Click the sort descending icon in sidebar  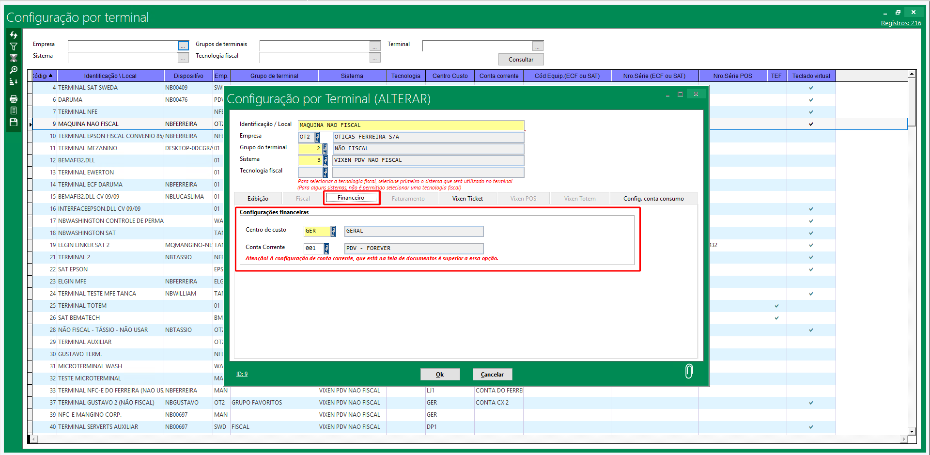tap(14, 82)
